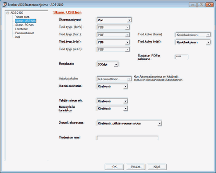This screenshot has width=216, height=173.
Task: Open Monisyötön tunnistus dropdown
Action: click(x=112, y=108)
